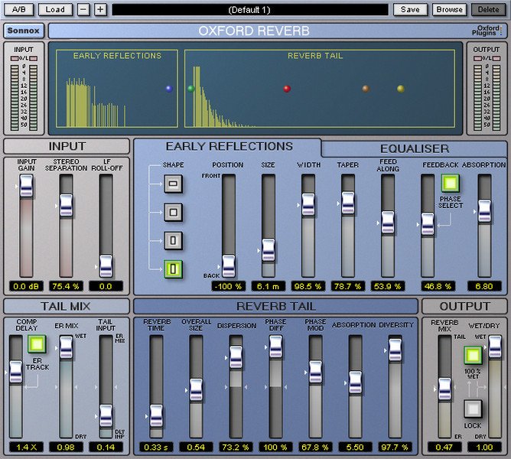Open the preset name dropdown (Default 1)
This screenshot has height=459, width=511.
(249, 9)
